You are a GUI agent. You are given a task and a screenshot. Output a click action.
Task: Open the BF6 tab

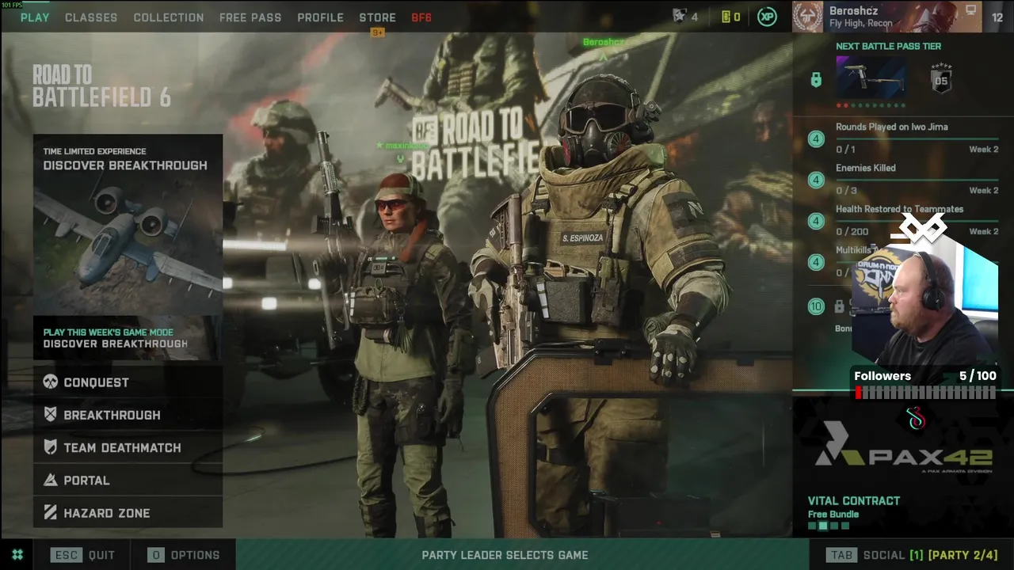point(421,17)
